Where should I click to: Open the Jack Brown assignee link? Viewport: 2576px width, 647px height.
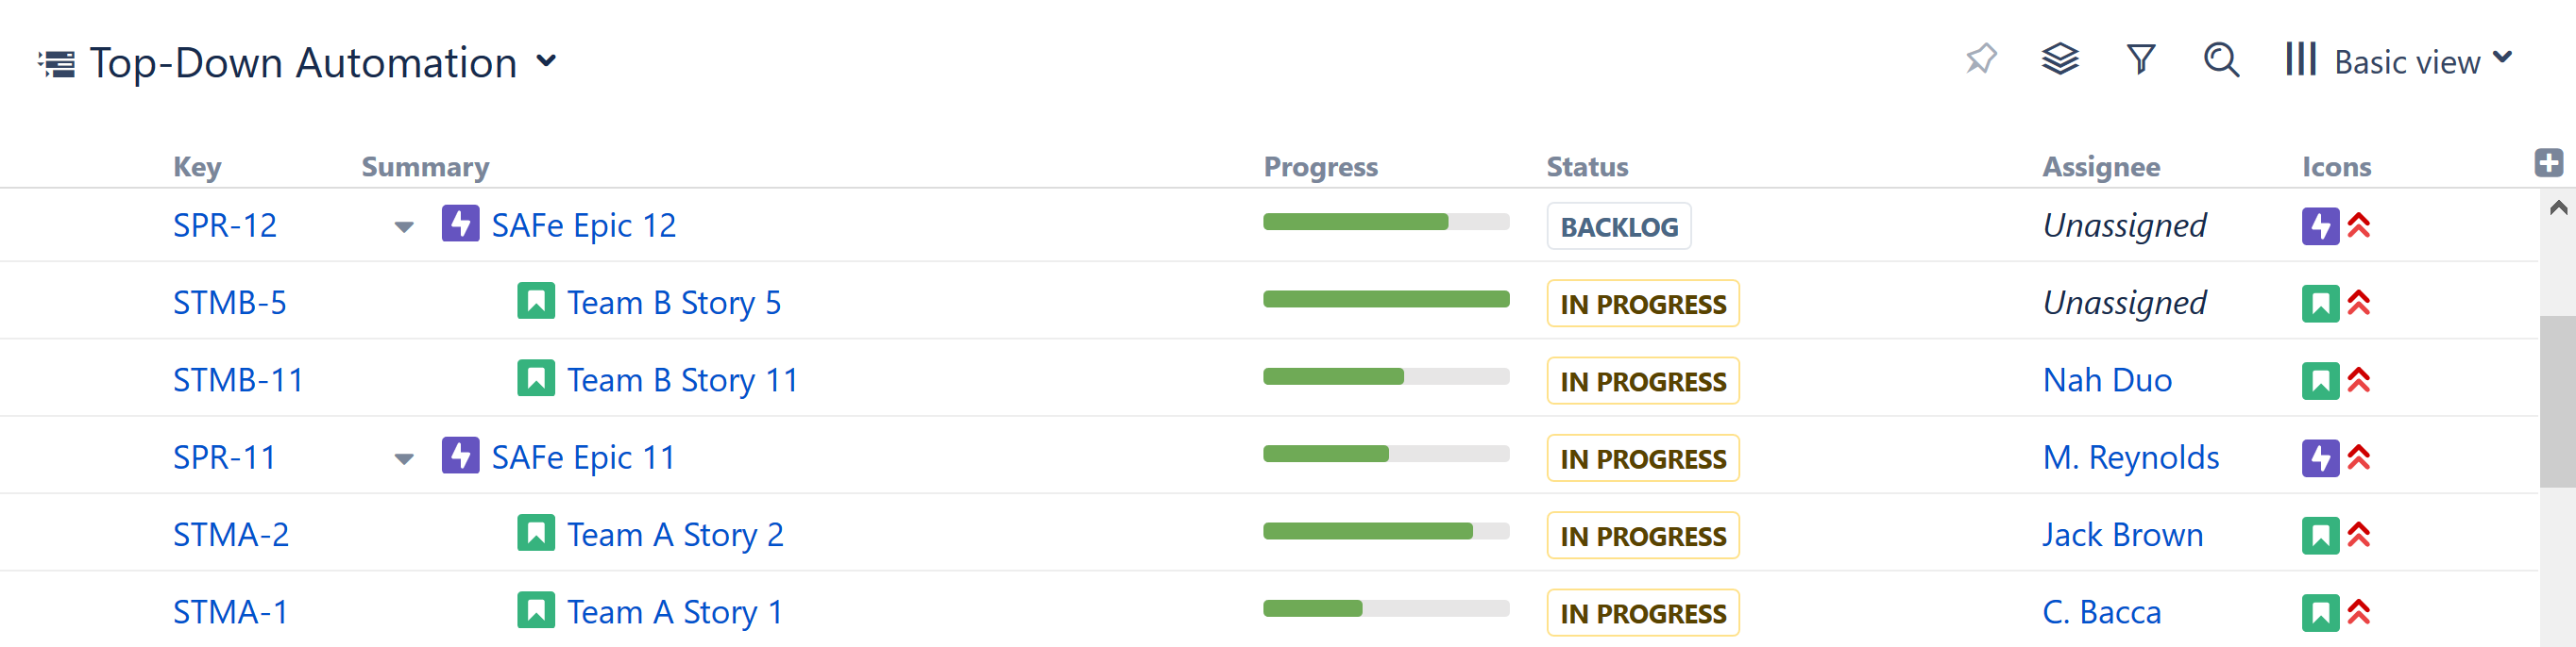(2122, 535)
